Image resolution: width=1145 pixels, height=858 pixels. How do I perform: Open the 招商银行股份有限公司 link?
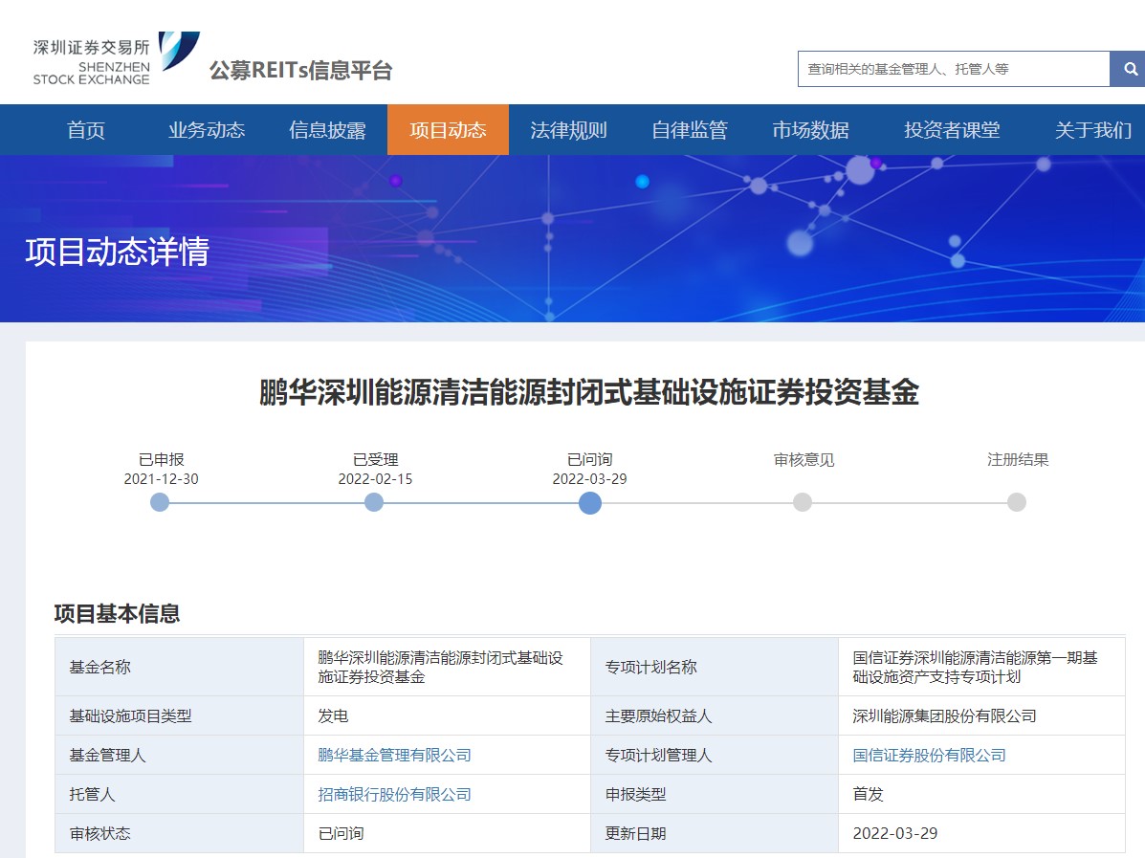click(394, 795)
